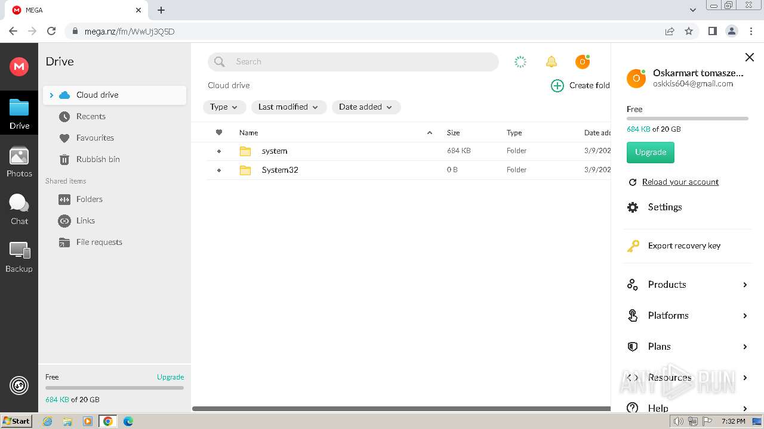Screen dimensions: 764x429
Task: Open the Drive section in sidebar
Action: point(19,114)
